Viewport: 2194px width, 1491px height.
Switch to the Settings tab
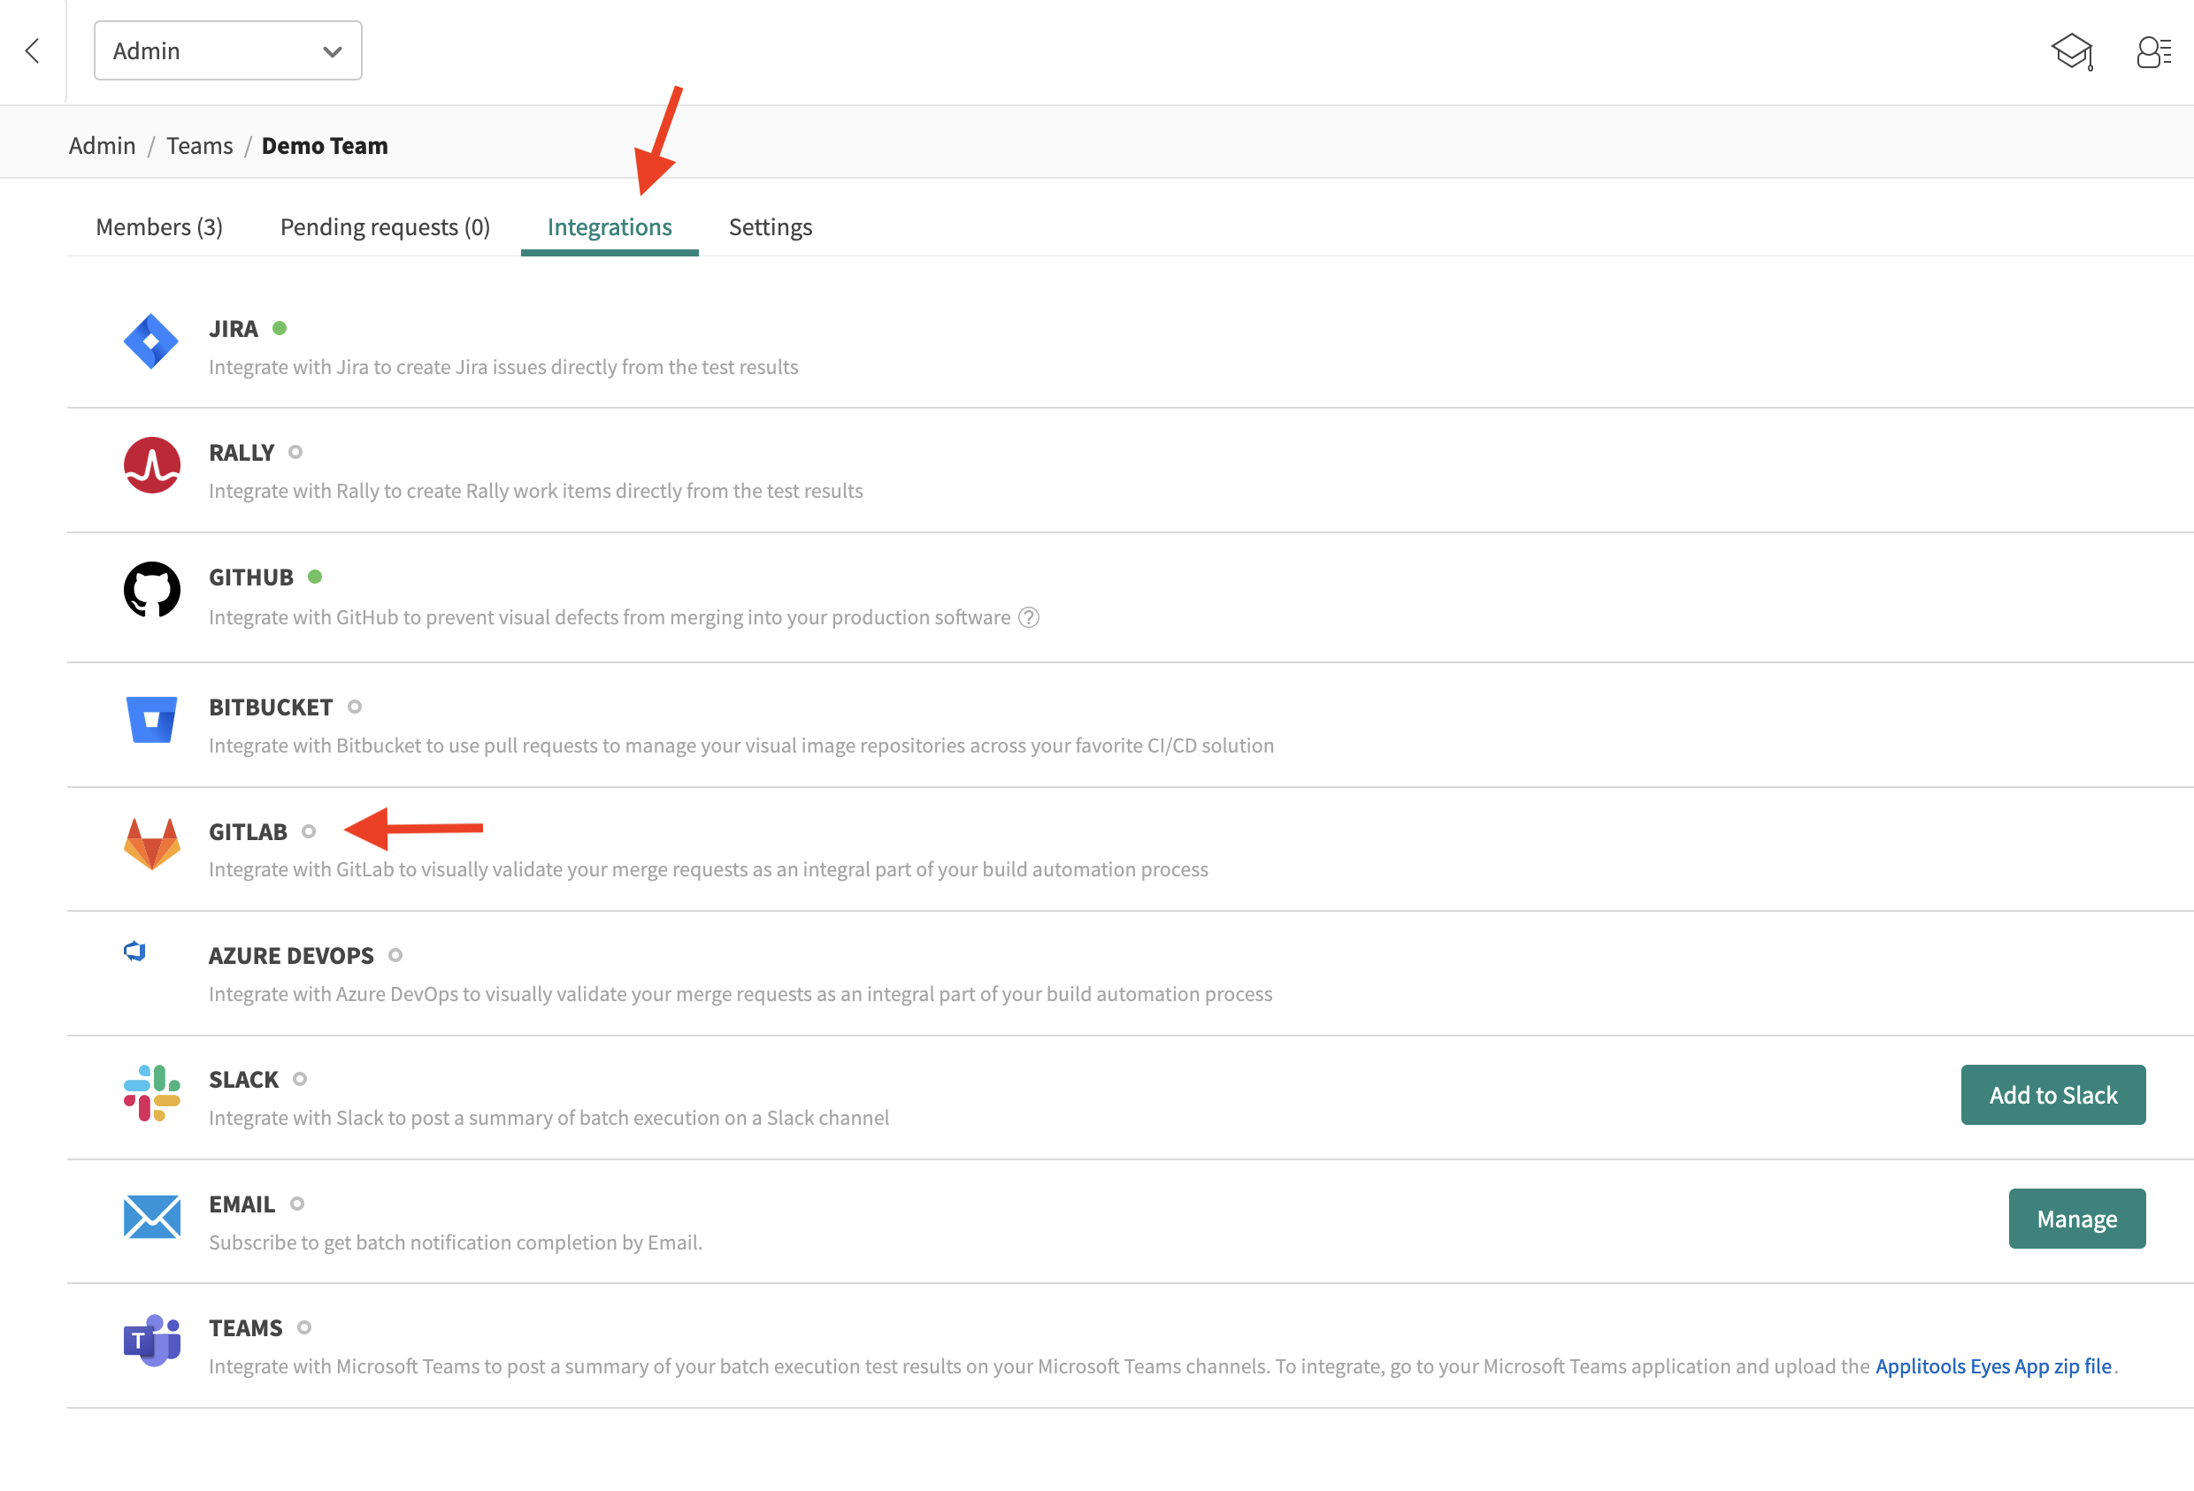pyautogui.click(x=769, y=226)
